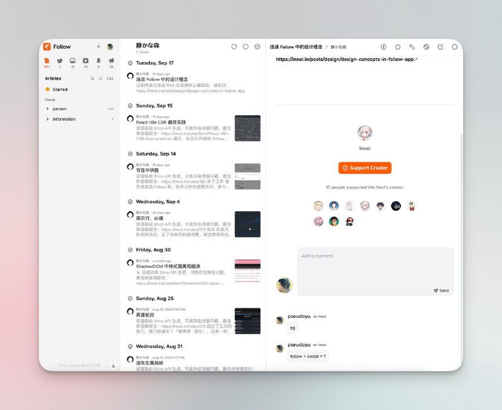This screenshot has width=502, height=410.
Task: Click the download icon in sidebar footer
Action: [x=114, y=365]
